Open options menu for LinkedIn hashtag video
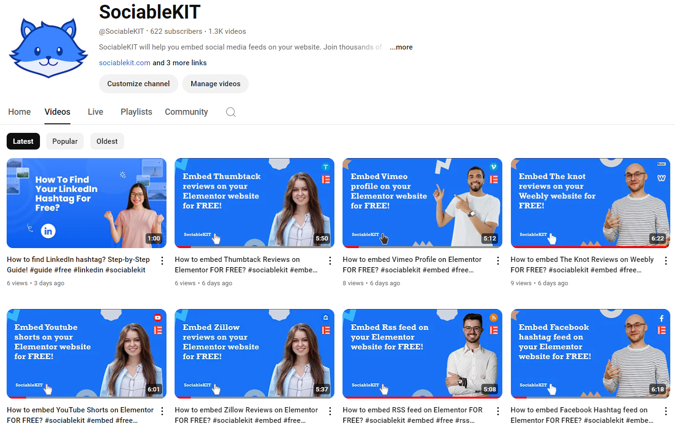Screen dimensions: 675x430 pos(162,260)
